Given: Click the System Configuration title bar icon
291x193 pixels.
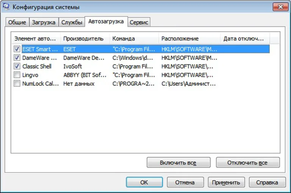Looking at the screenshot, I should (6, 7).
